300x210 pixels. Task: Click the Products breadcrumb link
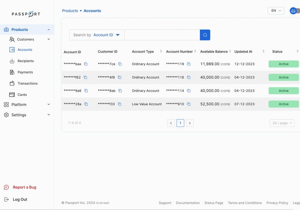(70, 11)
